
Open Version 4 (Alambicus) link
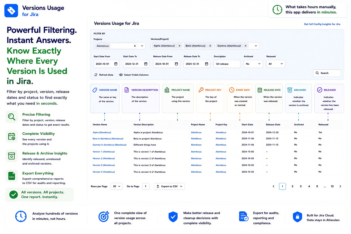pos(104,172)
